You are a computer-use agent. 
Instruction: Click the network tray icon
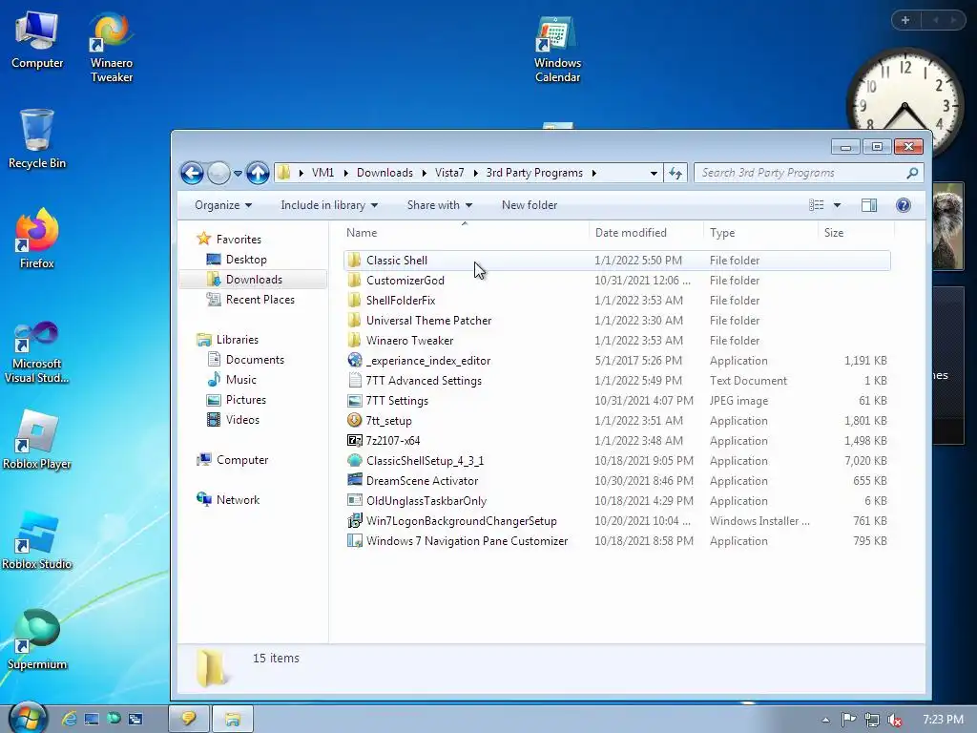pyautogui.click(x=871, y=720)
